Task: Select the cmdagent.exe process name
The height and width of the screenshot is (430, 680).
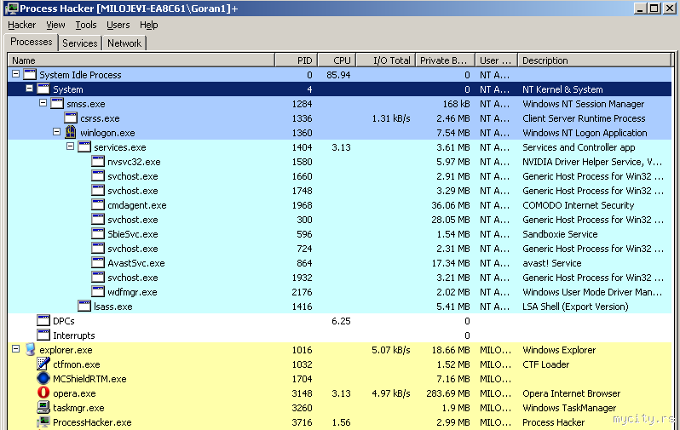Action: coord(137,205)
